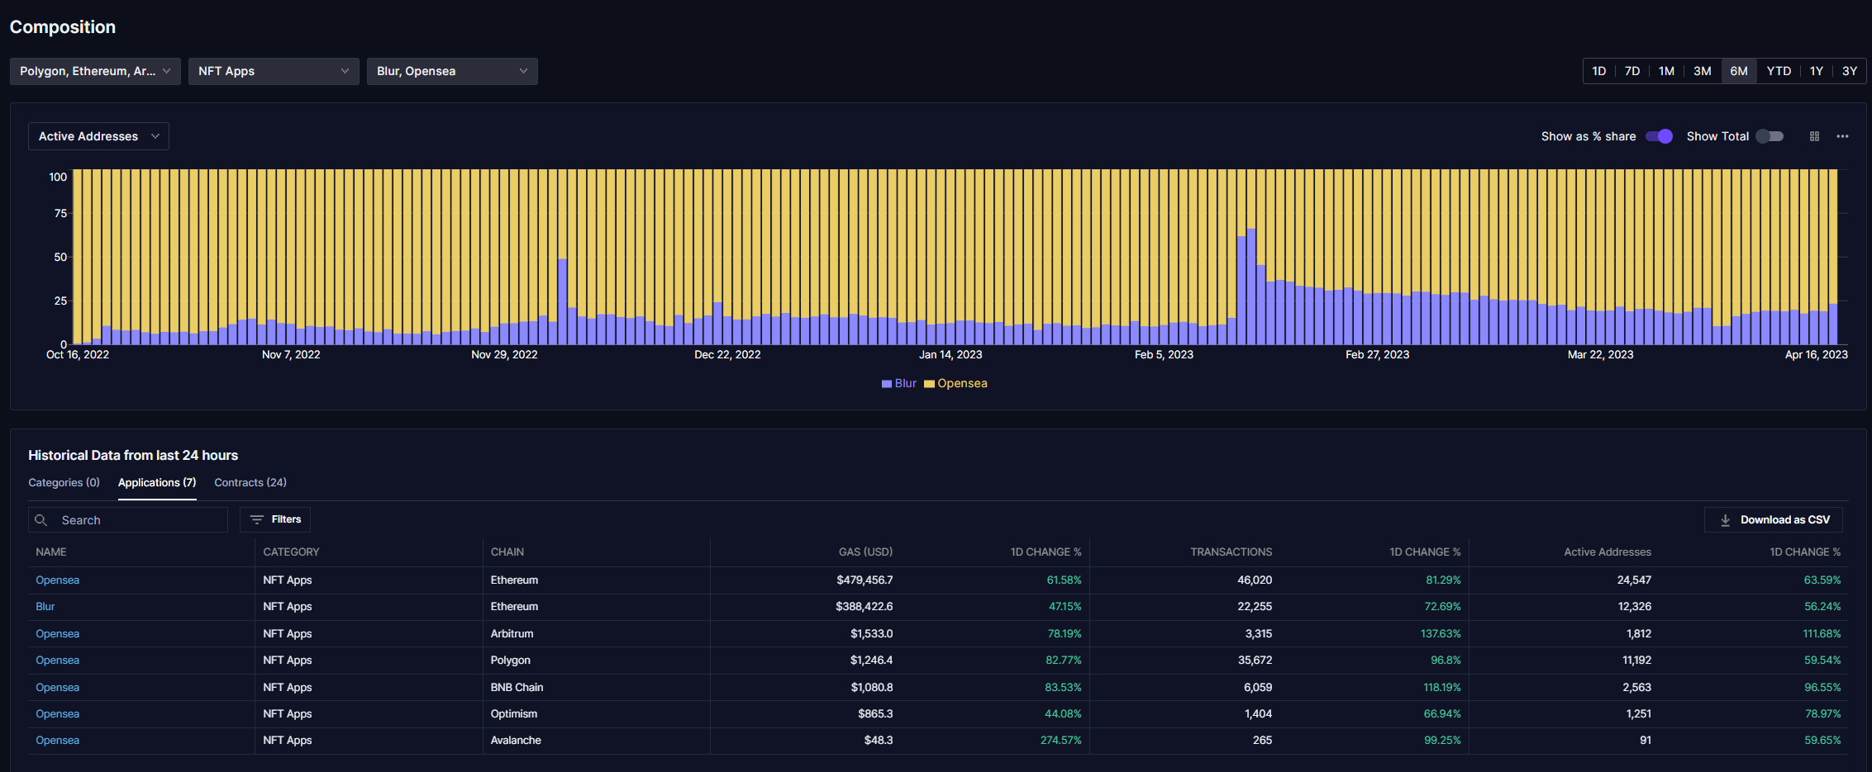Switch to the Categories (0) tab
Viewport: 1872px width, 772px height.
(x=64, y=482)
